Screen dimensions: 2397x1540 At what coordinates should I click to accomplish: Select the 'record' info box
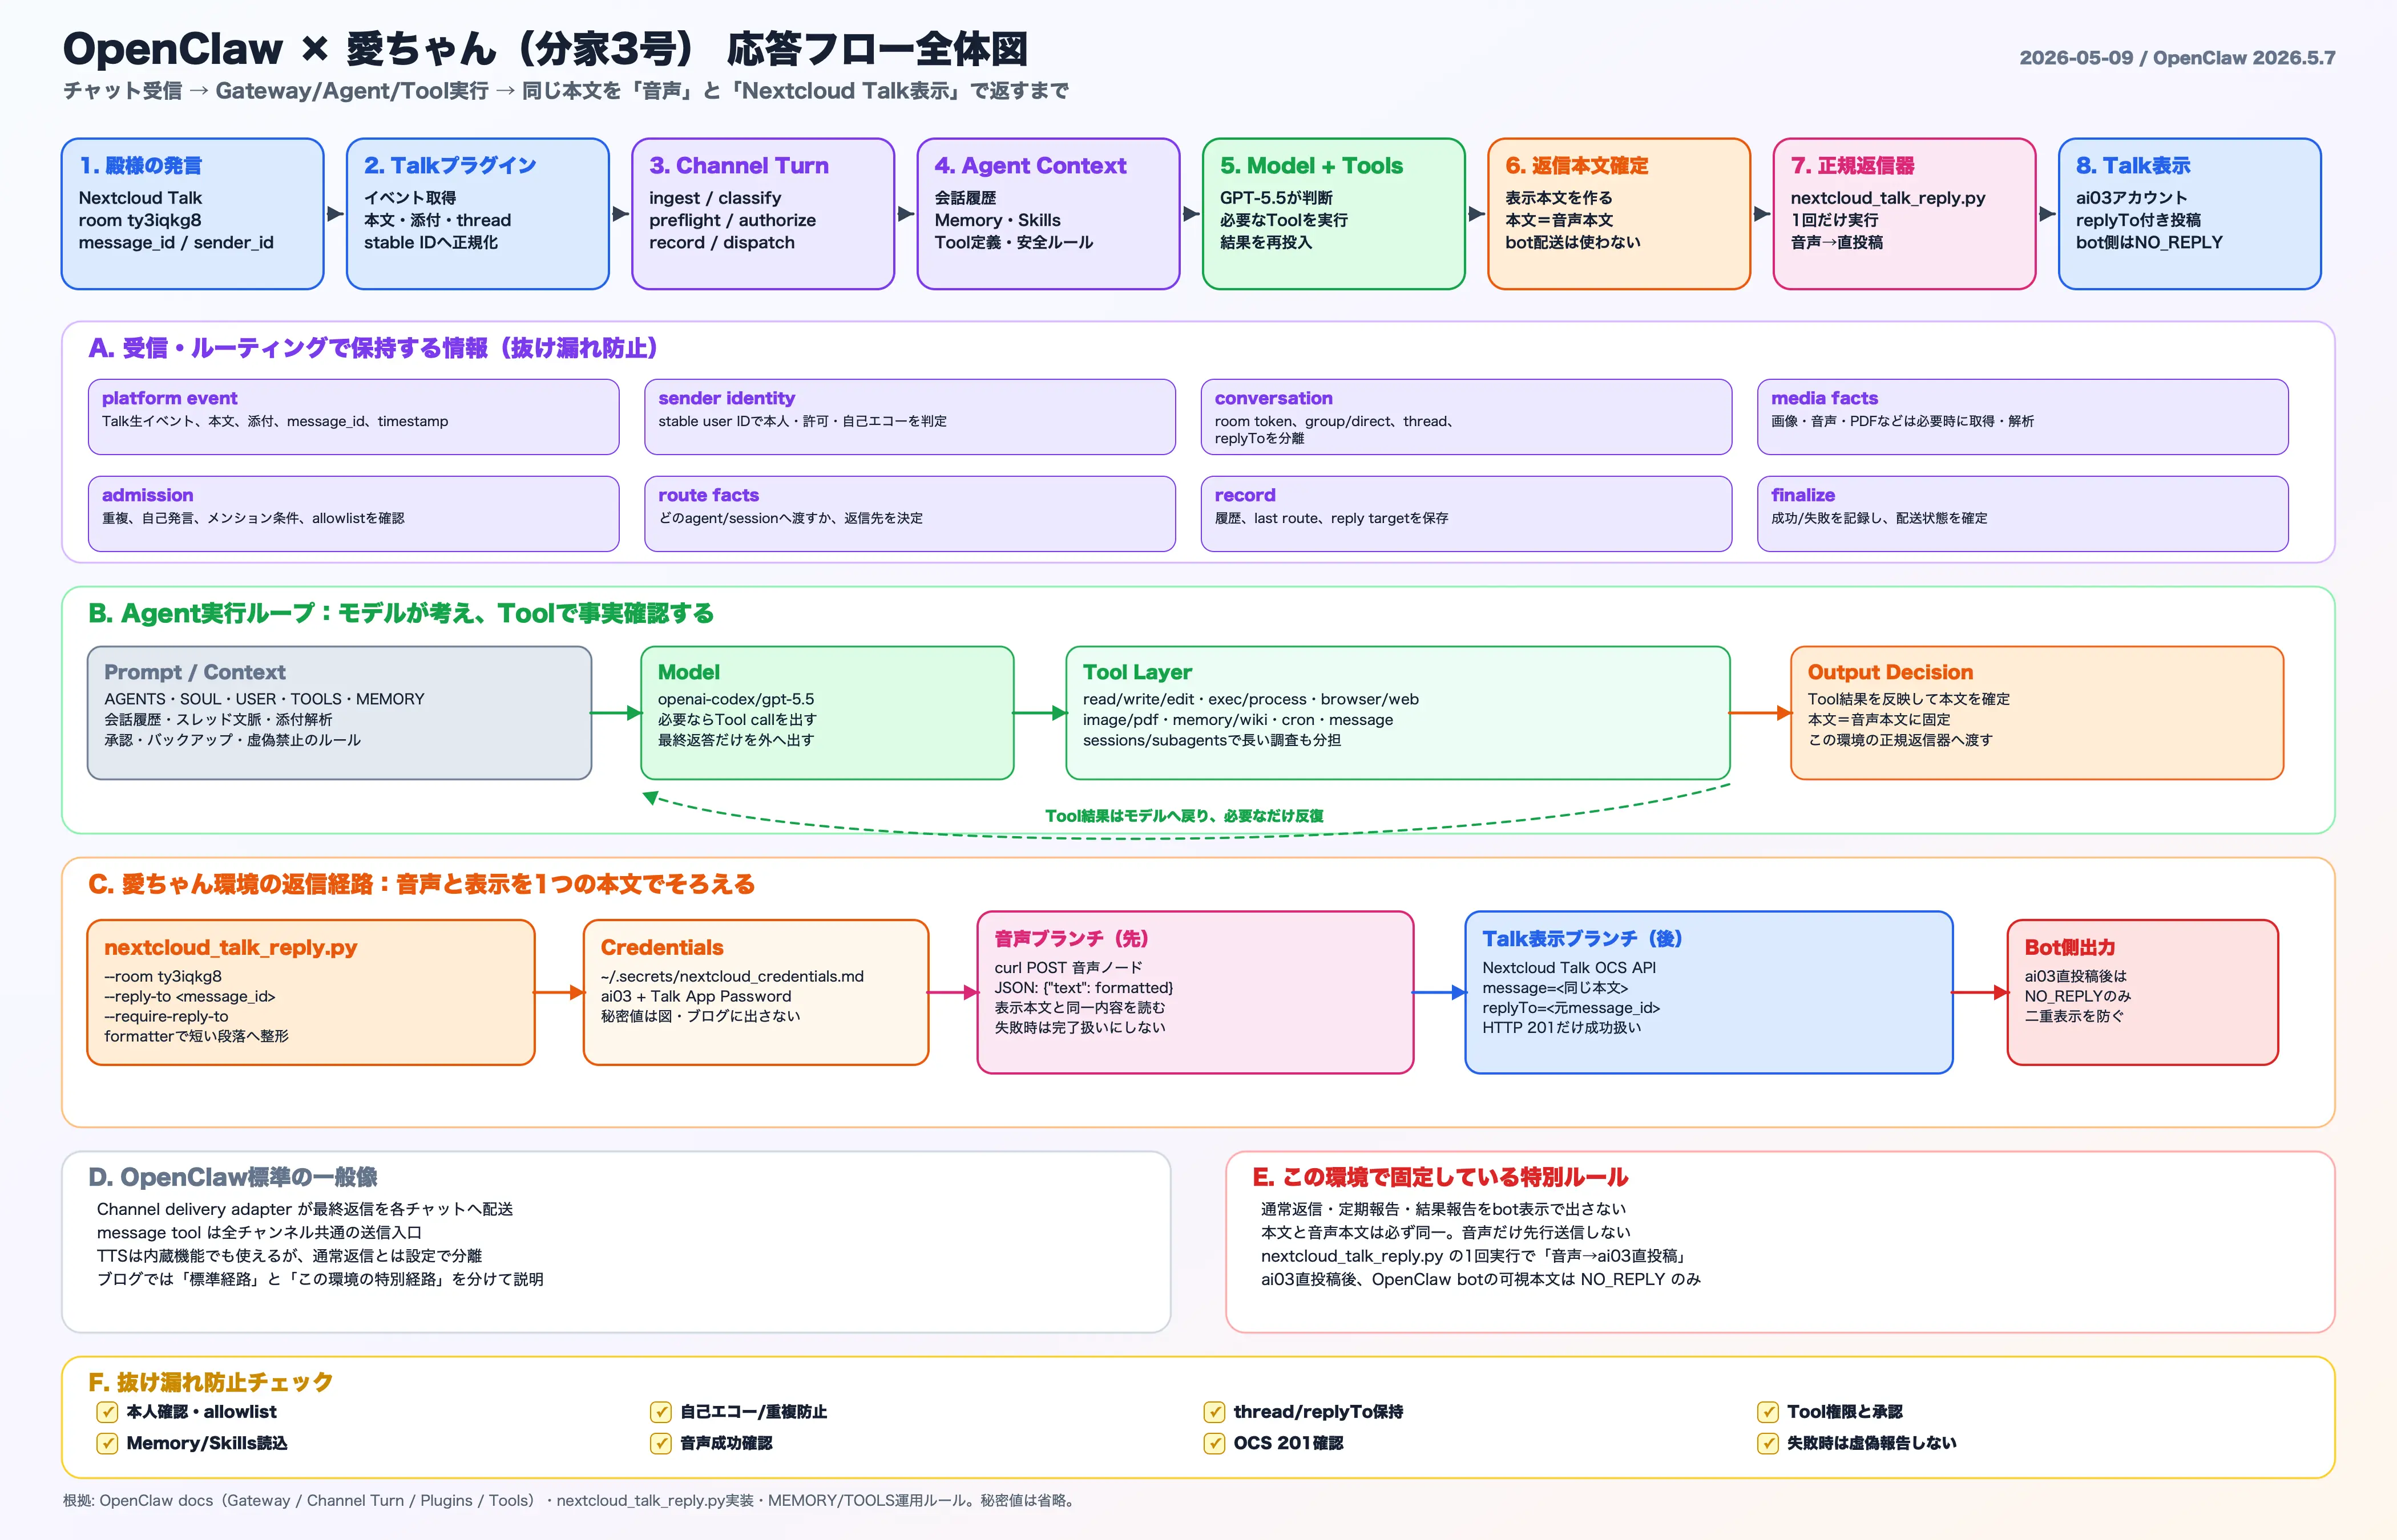[1466, 513]
